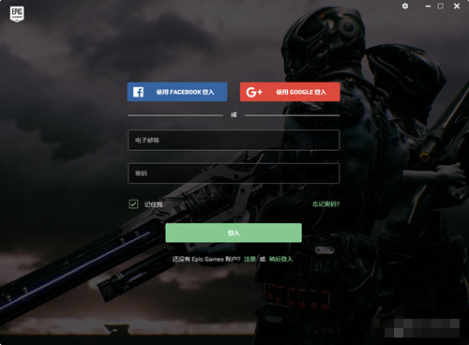Maximize the Epic Games launcher window

[440, 6]
